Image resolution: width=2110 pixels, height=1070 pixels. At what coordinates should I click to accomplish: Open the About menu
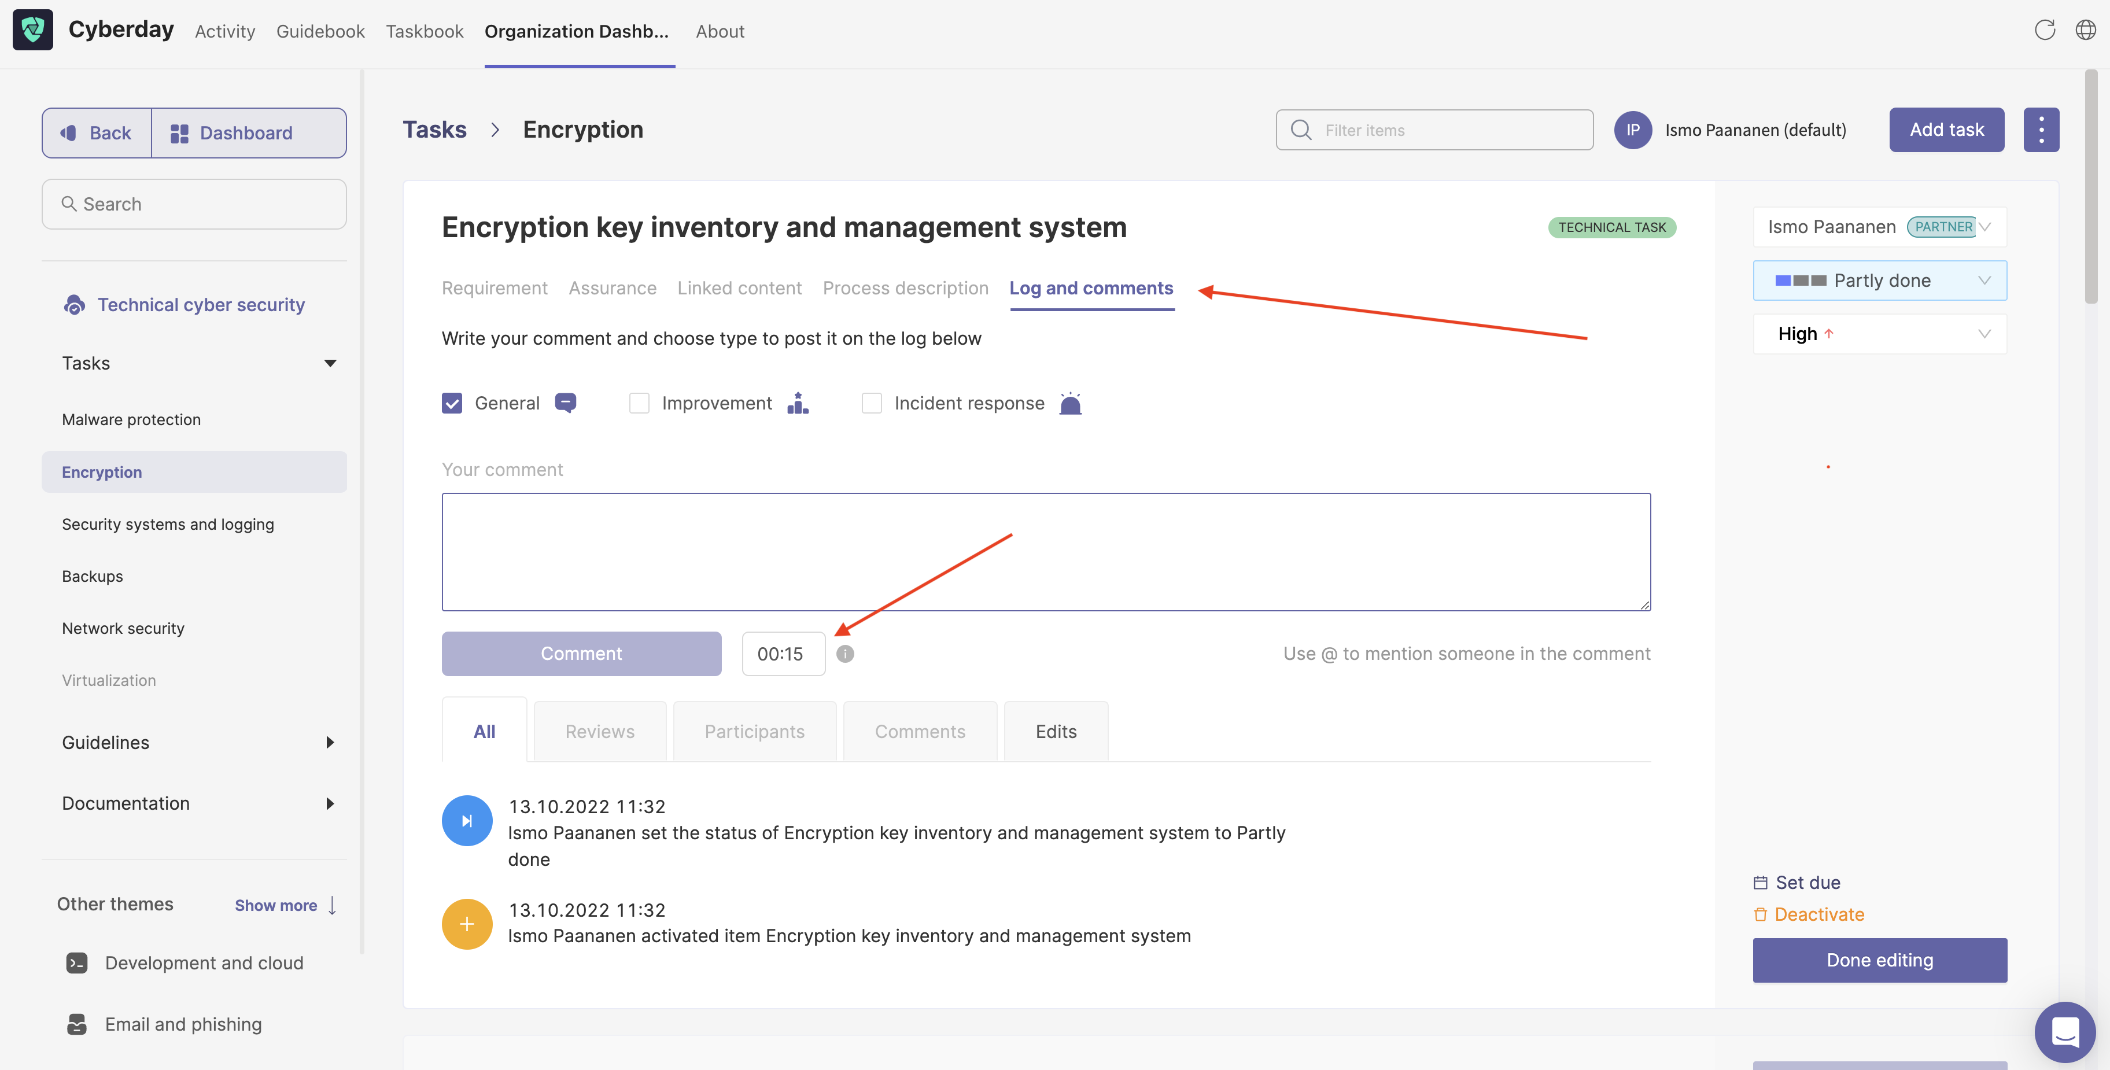[x=720, y=31]
